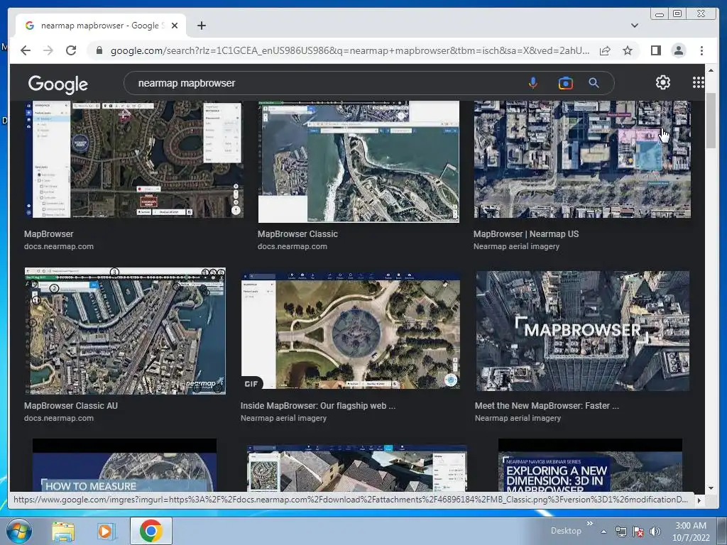Expand the tab search dropdown
This screenshot has width=727, height=545.
(x=634, y=26)
